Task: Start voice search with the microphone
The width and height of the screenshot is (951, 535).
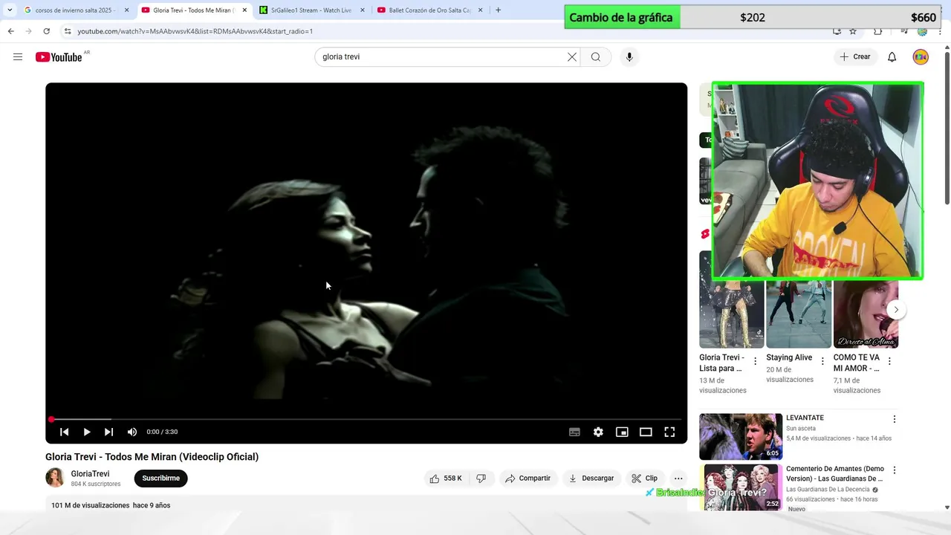Action: pos(629,57)
